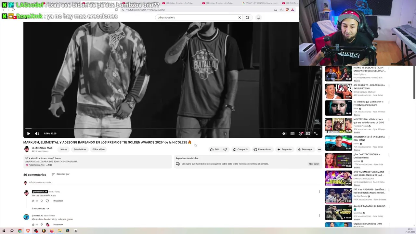Open options menu for elemental.33 comment
The width and height of the screenshot is (416, 234).
coord(319,192)
